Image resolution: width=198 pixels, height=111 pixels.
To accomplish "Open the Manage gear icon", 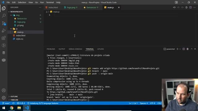I will (x=4, y=98).
